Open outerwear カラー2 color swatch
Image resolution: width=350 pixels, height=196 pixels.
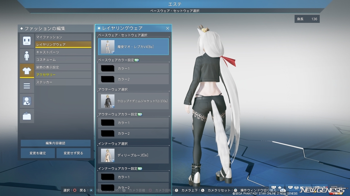coord(108,134)
